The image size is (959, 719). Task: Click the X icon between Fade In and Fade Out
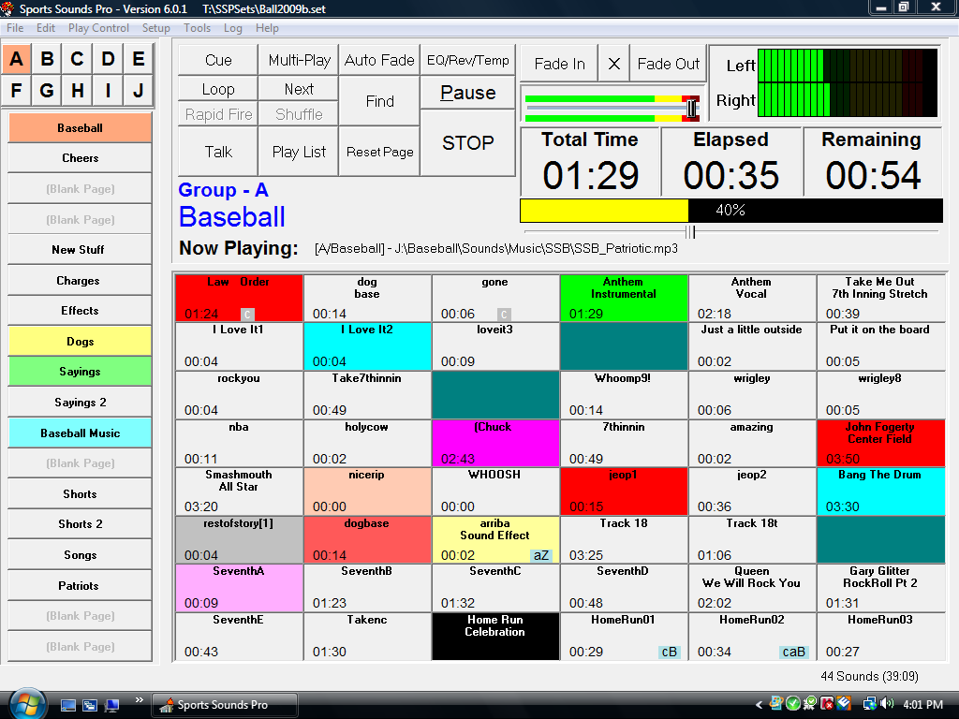613,64
